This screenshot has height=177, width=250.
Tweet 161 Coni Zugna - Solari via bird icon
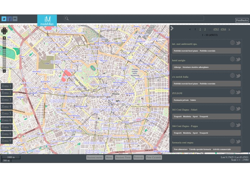click(238, 109)
